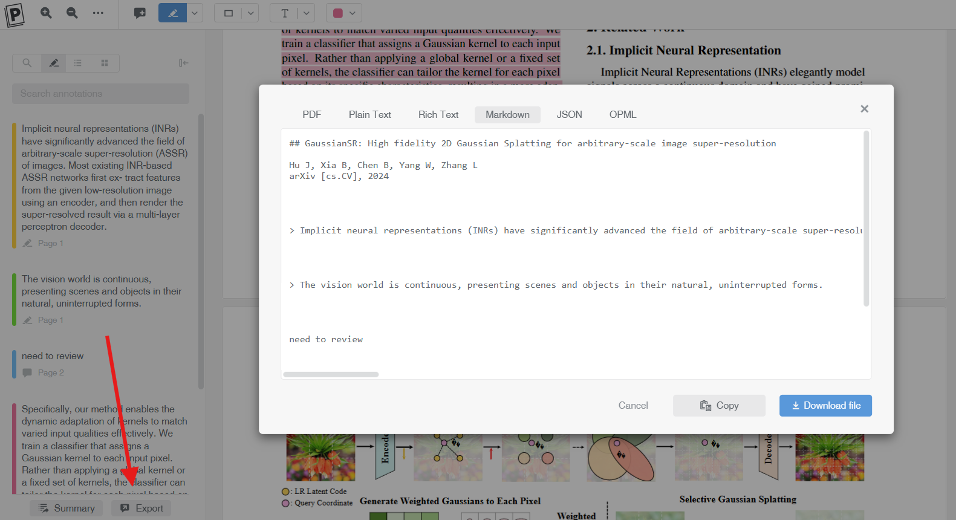Click 'Page 1' under the vision world annotation
The image size is (956, 520).
[x=50, y=320]
